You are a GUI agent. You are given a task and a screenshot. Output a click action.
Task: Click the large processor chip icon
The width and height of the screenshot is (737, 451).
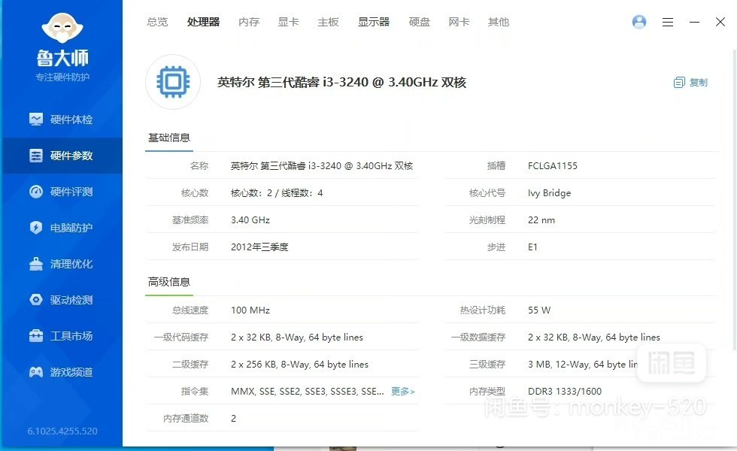tap(173, 82)
